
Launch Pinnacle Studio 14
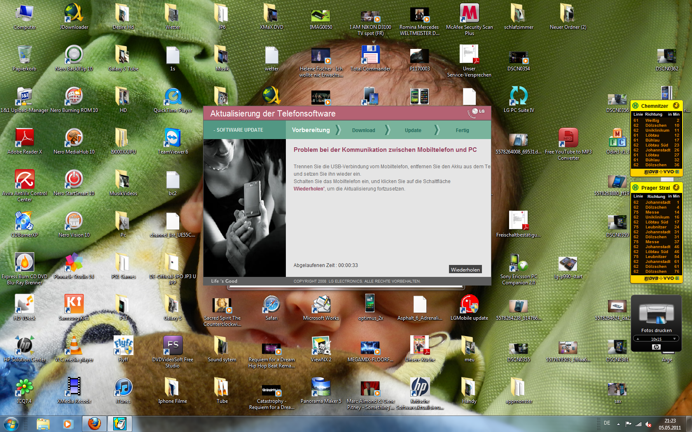pos(74,266)
